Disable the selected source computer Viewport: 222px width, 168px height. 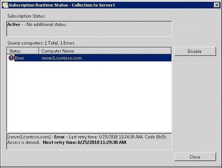(x=195, y=51)
